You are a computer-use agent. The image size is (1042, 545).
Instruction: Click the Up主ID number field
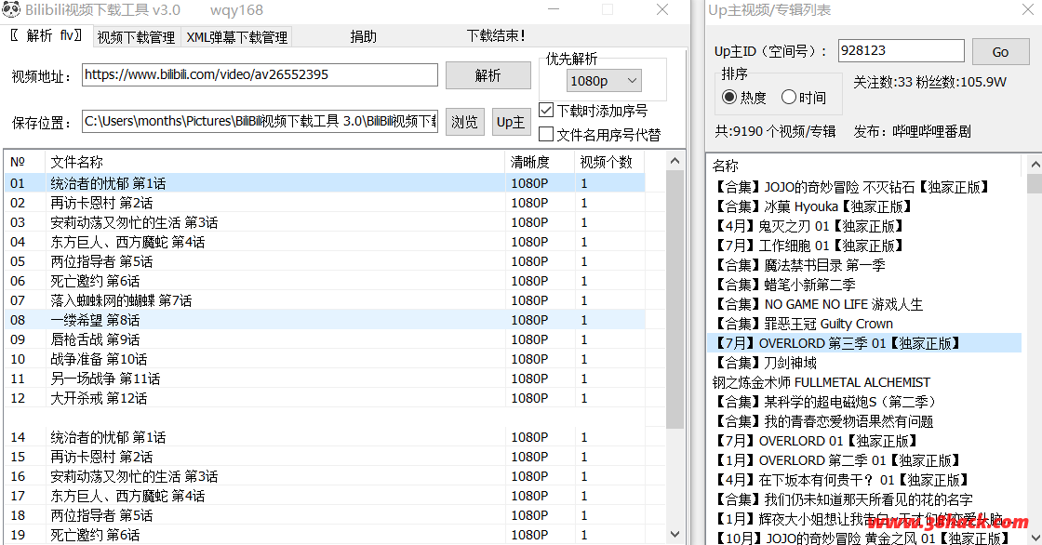coord(902,50)
